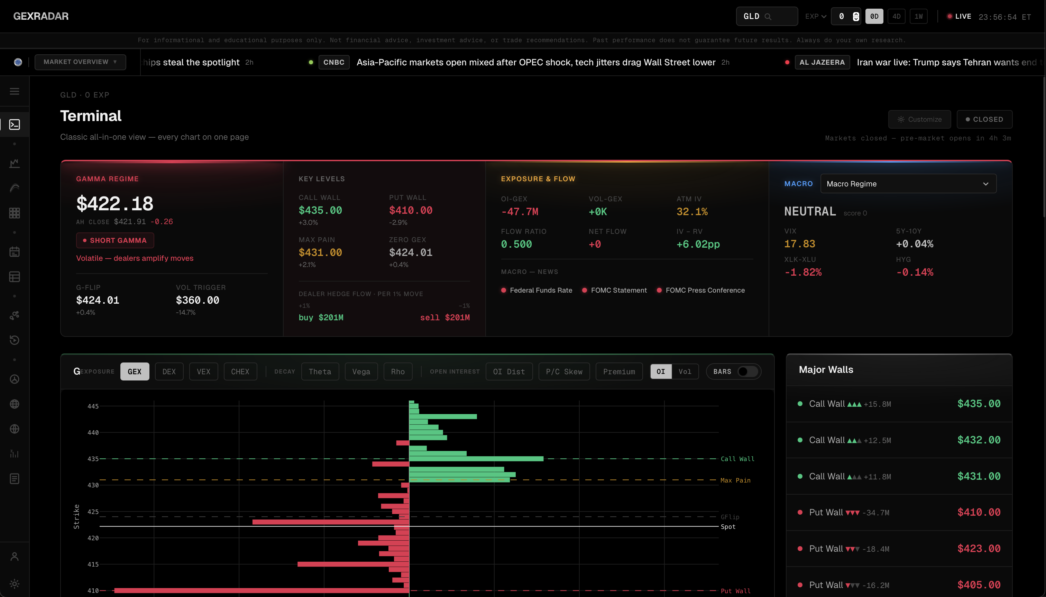Image resolution: width=1046 pixels, height=597 pixels.
Task: Switch exposure basis to OI
Action: (661, 371)
